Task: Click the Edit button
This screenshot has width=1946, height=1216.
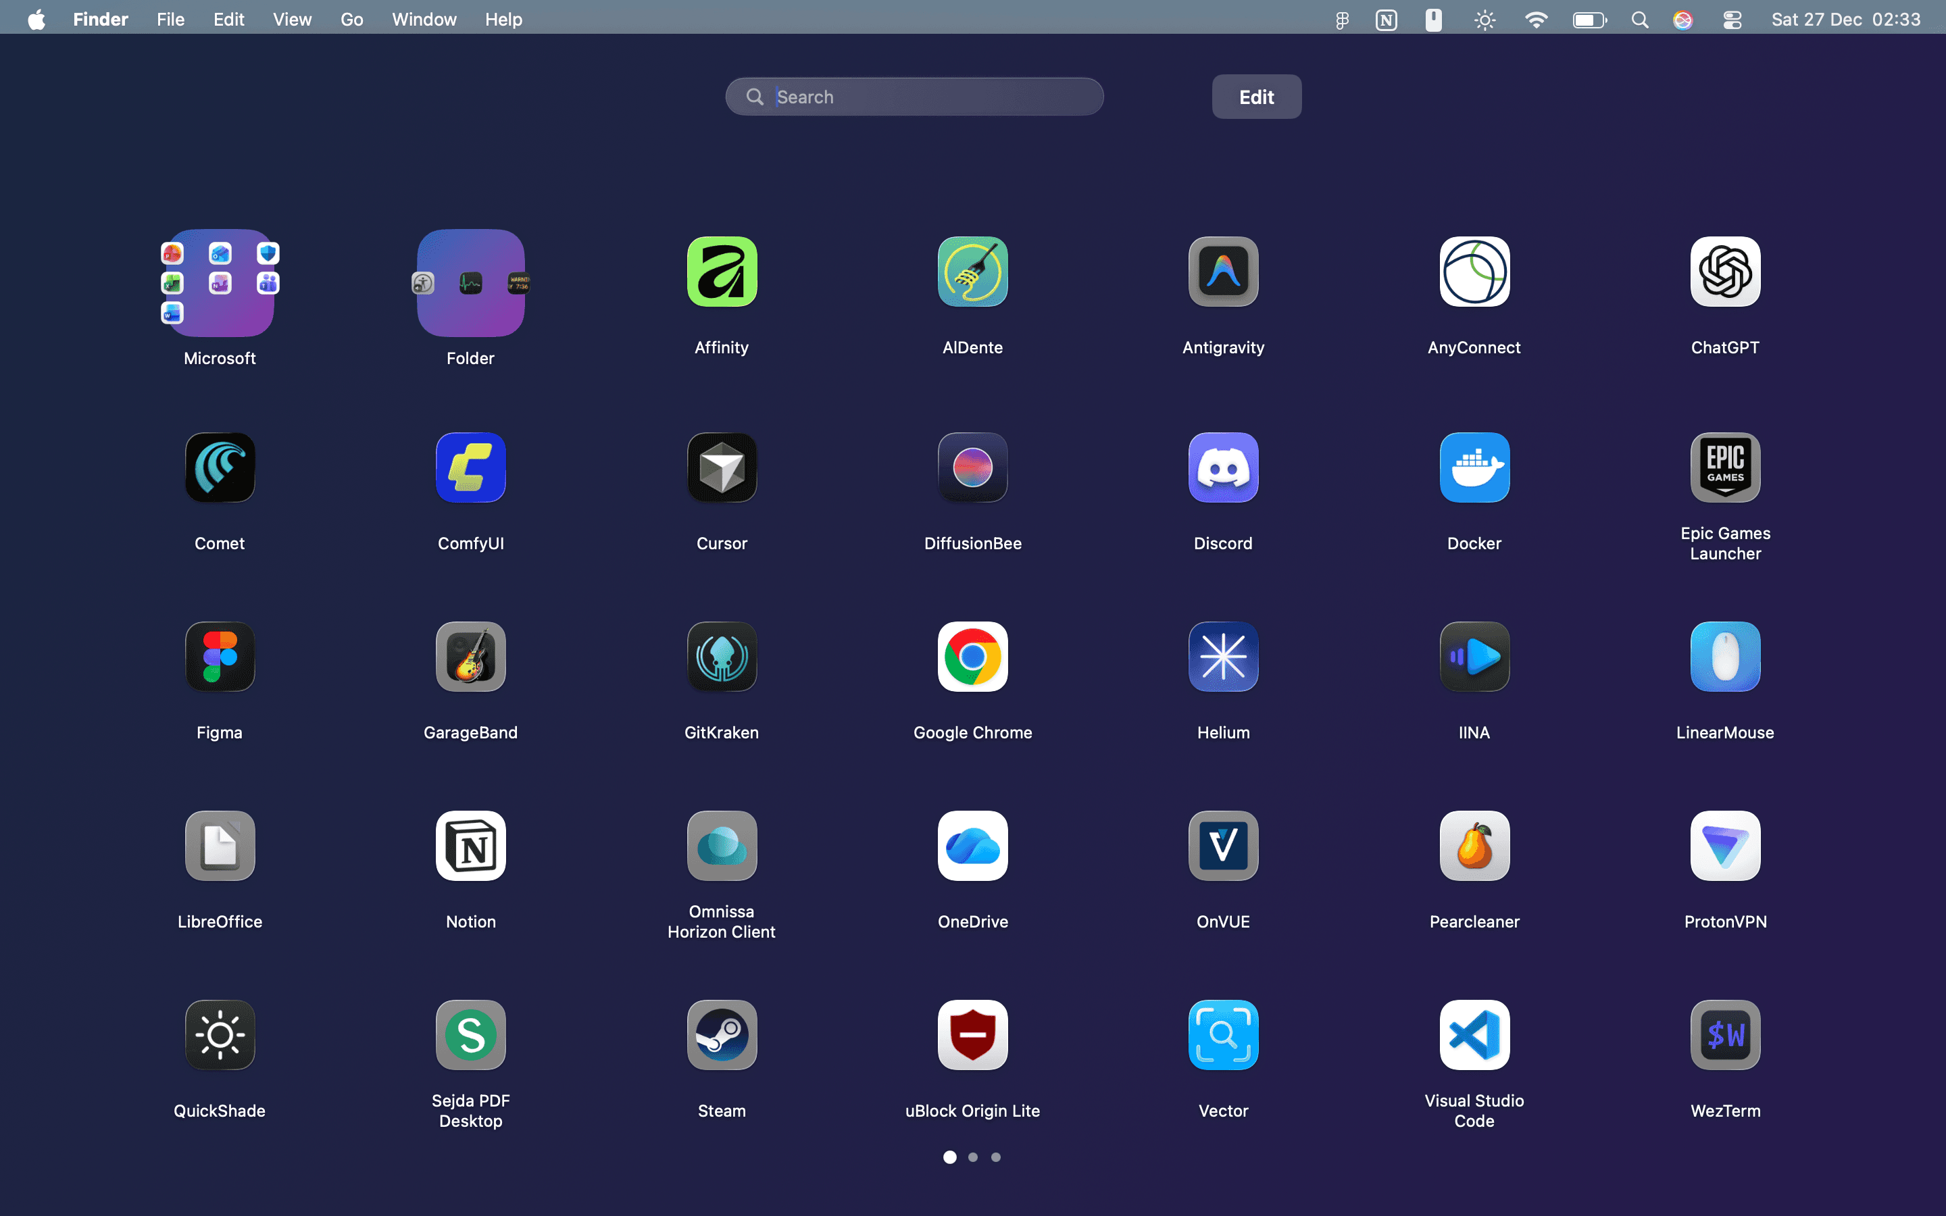Action: 1255,97
